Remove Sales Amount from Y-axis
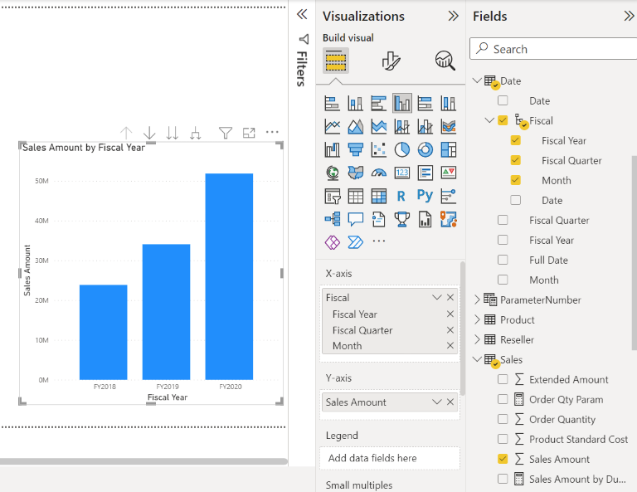Screen dimensions: 637x492 pos(450,402)
